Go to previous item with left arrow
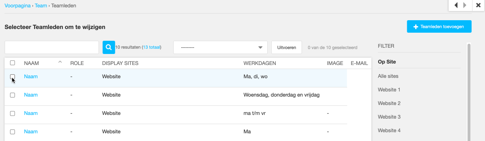The width and height of the screenshot is (485, 141). point(456,5)
